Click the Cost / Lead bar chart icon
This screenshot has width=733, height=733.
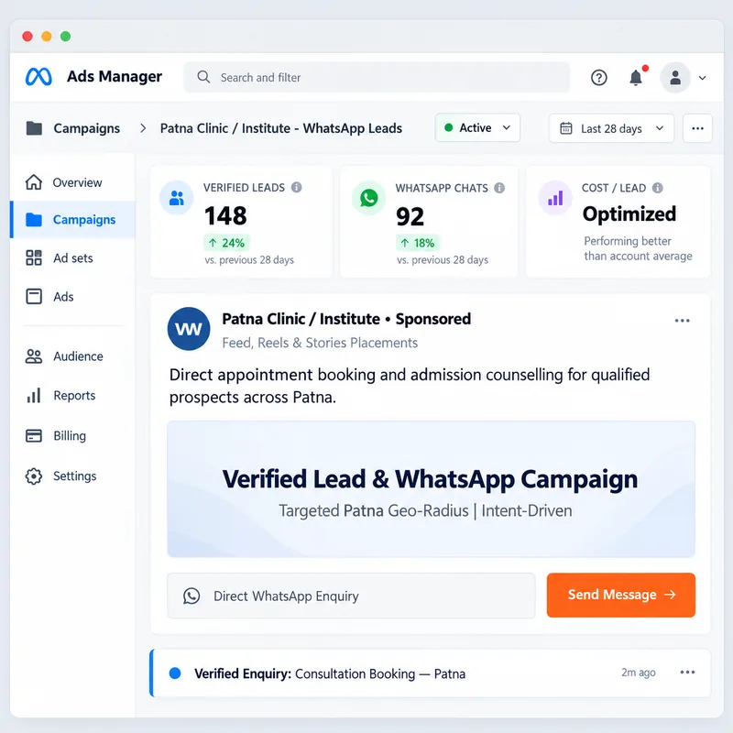(x=555, y=198)
